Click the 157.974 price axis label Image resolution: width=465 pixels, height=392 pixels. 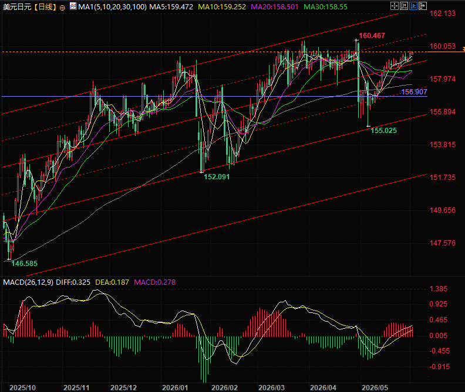point(443,79)
